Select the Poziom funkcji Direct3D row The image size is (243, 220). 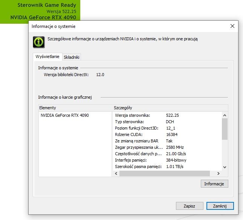tap(168, 128)
